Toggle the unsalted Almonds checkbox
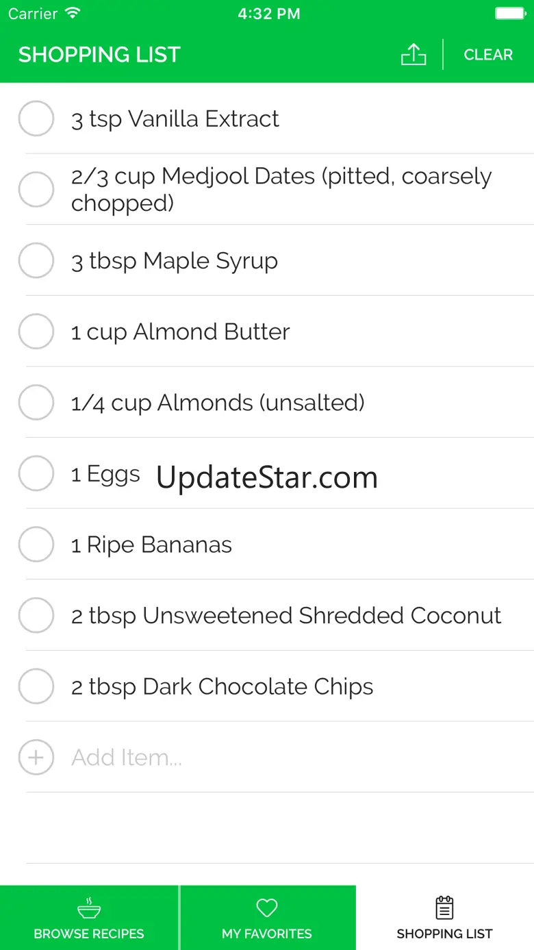Image resolution: width=534 pixels, height=950 pixels. [x=36, y=403]
